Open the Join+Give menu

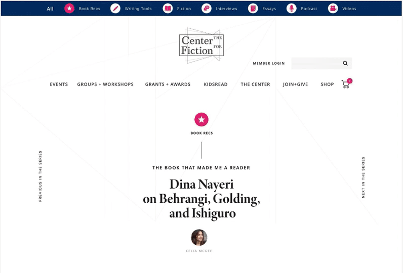[295, 84]
